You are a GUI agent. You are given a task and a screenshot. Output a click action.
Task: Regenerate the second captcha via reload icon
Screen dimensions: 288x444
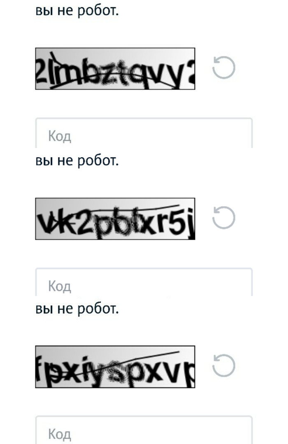(224, 218)
